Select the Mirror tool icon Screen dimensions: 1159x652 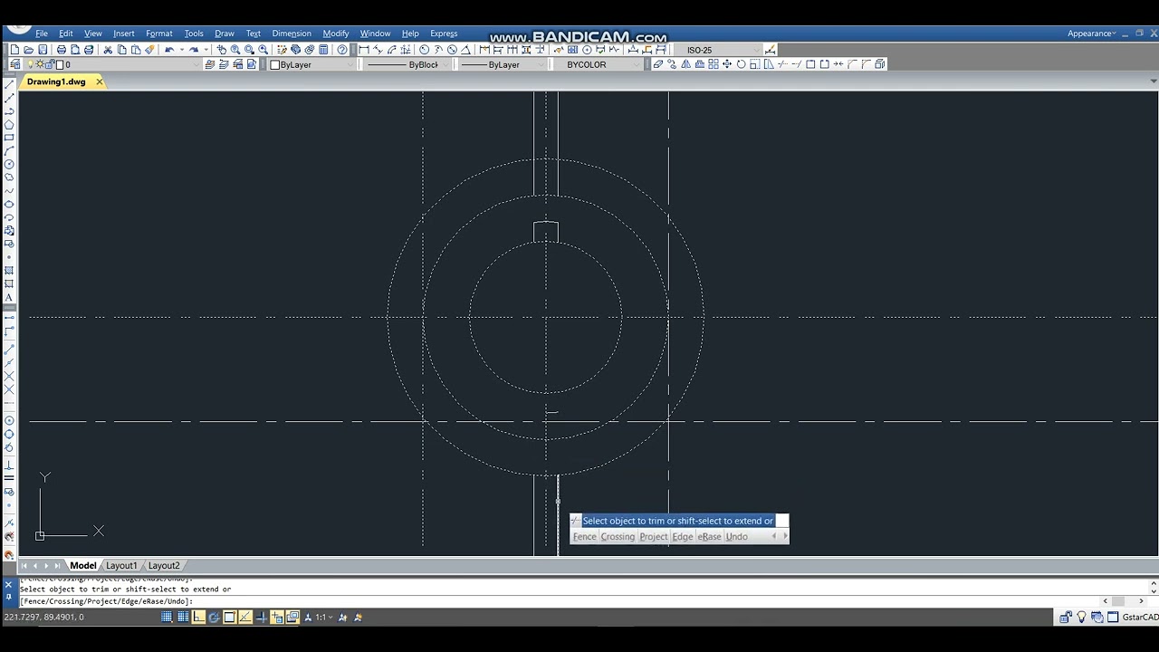685,64
